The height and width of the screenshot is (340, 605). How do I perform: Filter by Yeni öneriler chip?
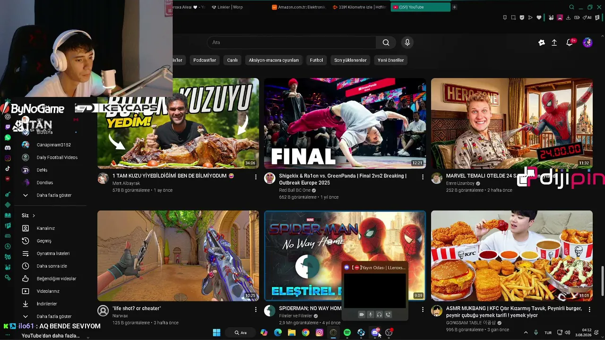coord(391,60)
